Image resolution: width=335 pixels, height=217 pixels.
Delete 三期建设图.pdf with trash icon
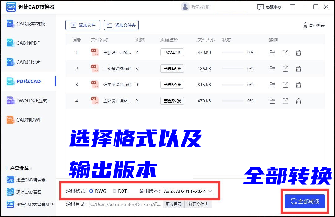point(298,69)
